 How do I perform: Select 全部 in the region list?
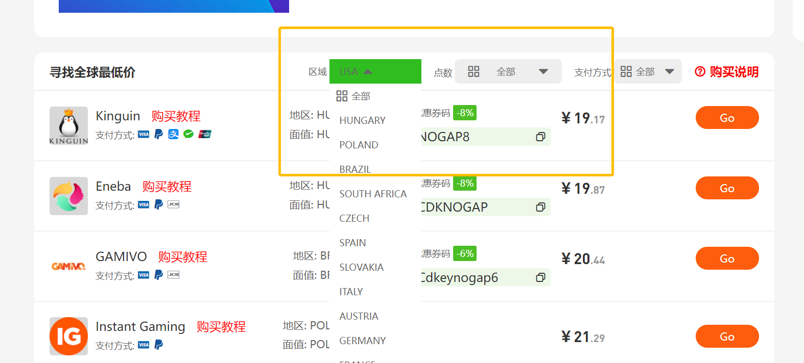coord(375,96)
